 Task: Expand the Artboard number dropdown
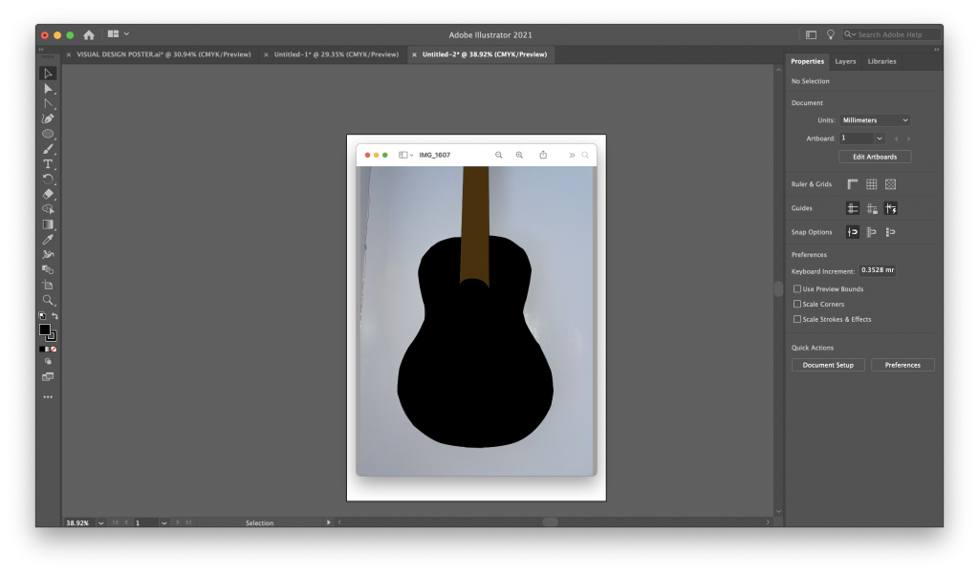(x=879, y=138)
